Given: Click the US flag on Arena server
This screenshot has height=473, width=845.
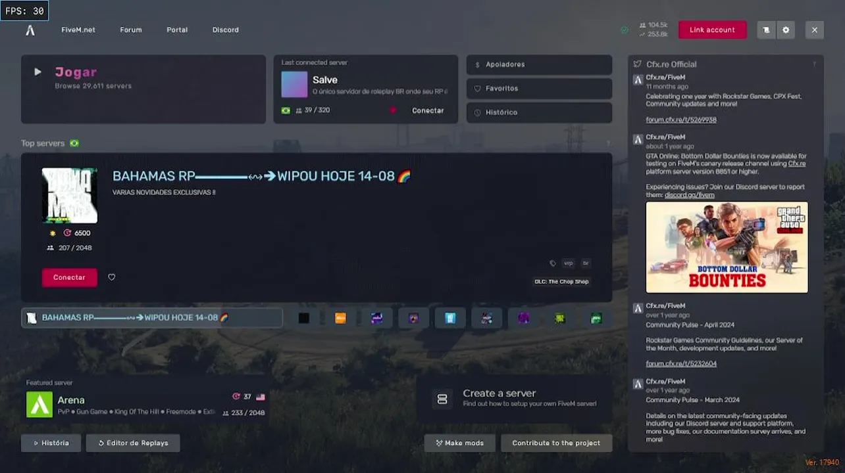Looking at the screenshot, I should coord(261,397).
